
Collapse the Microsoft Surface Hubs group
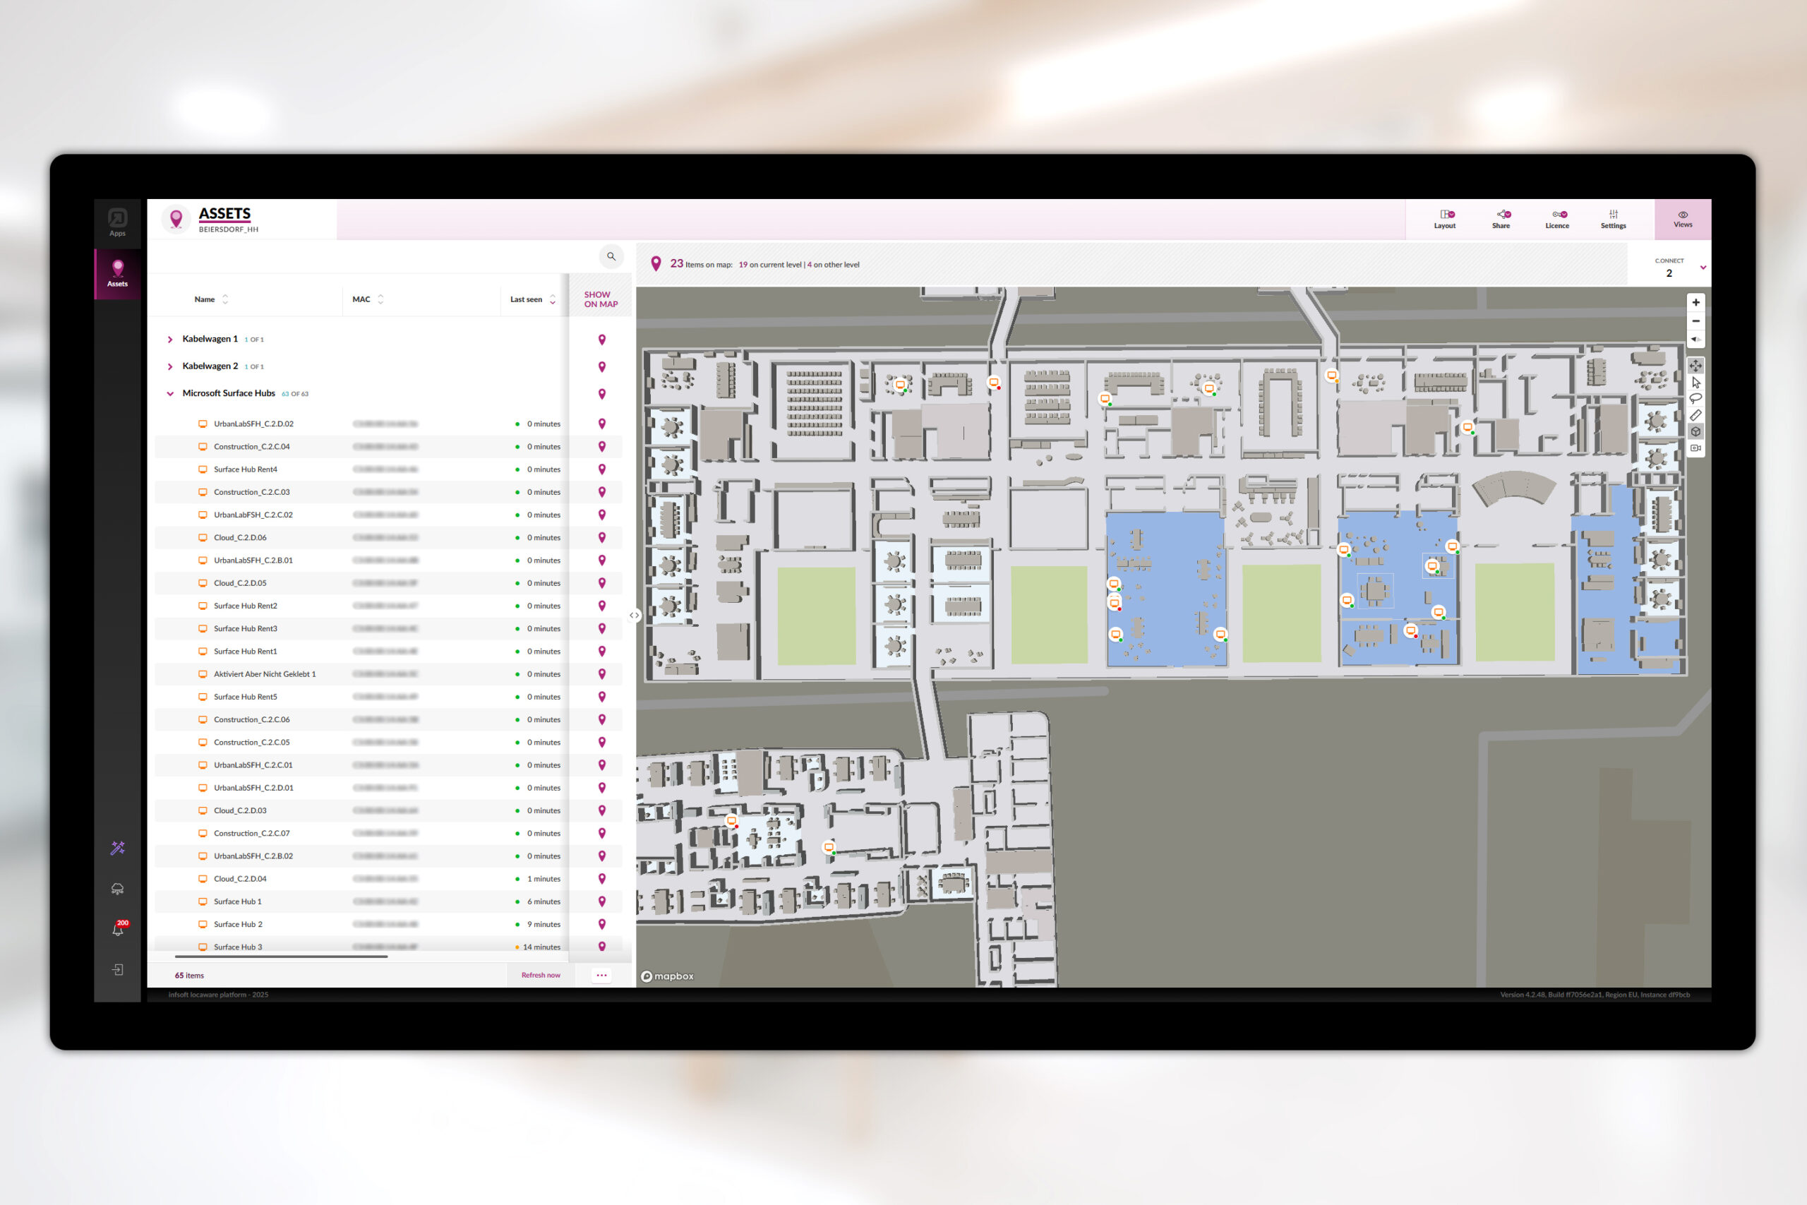pos(170,393)
